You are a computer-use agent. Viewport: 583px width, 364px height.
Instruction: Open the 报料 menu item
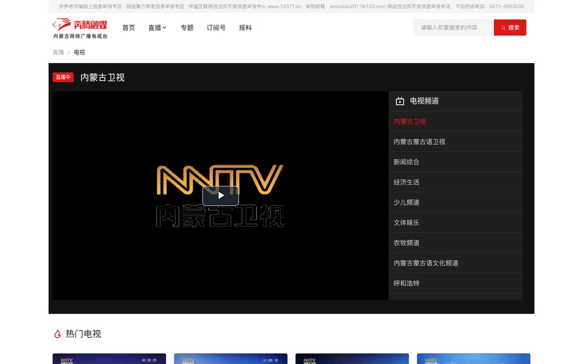(x=245, y=28)
